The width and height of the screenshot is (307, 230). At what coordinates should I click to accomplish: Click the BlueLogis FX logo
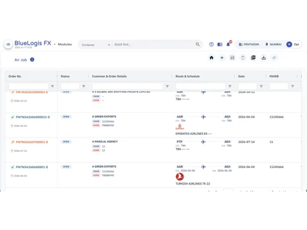point(33,43)
